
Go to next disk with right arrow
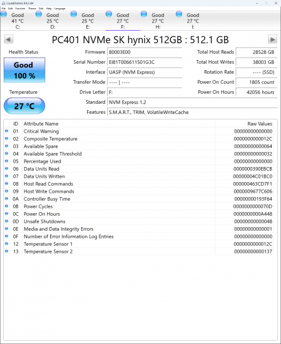272,39
